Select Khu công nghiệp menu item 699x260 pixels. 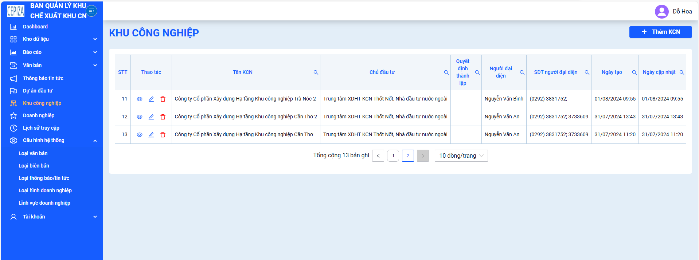click(x=42, y=103)
